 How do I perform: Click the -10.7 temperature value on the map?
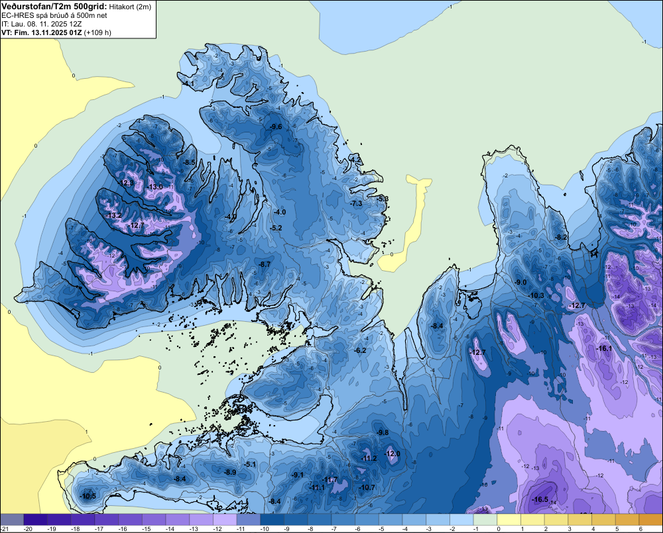(x=367, y=487)
